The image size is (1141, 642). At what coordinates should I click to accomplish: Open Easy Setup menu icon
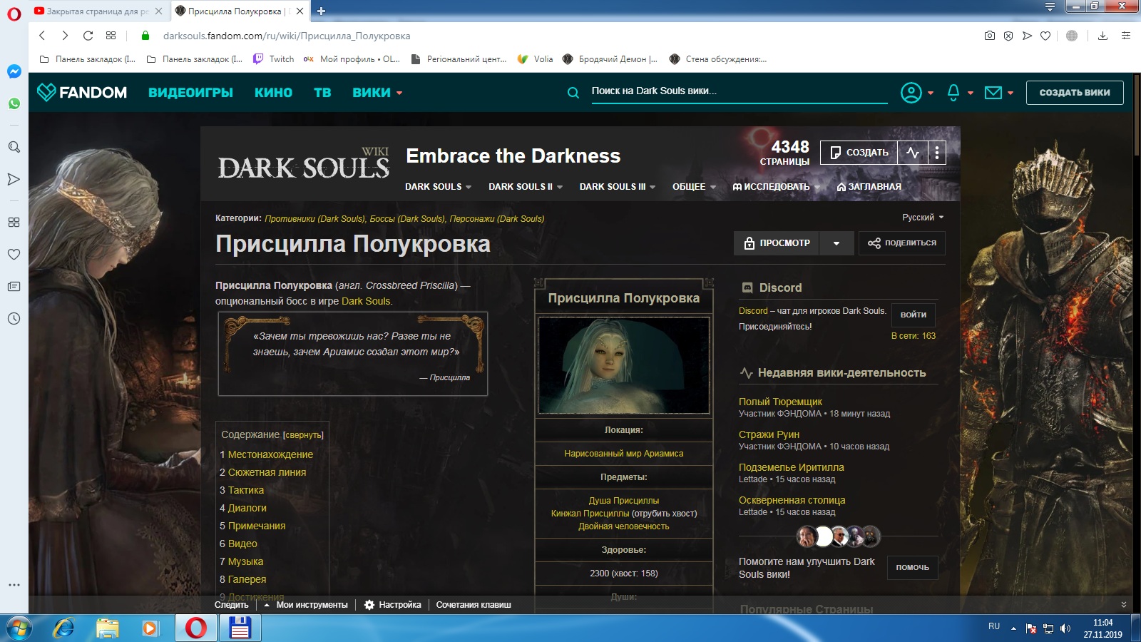(x=1126, y=36)
